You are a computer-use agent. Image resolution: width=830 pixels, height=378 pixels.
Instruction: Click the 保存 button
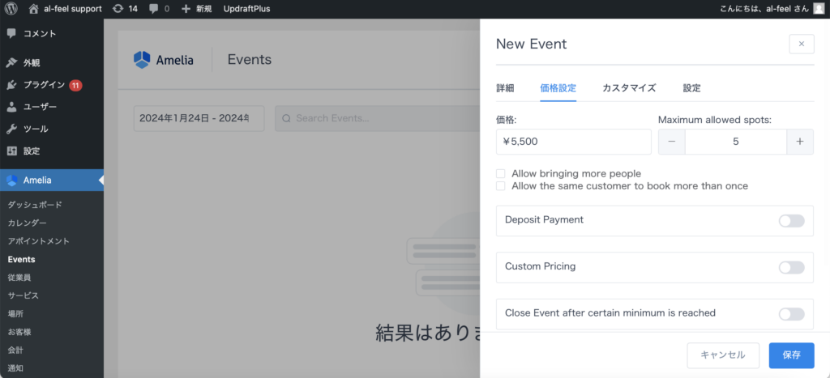coord(791,355)
